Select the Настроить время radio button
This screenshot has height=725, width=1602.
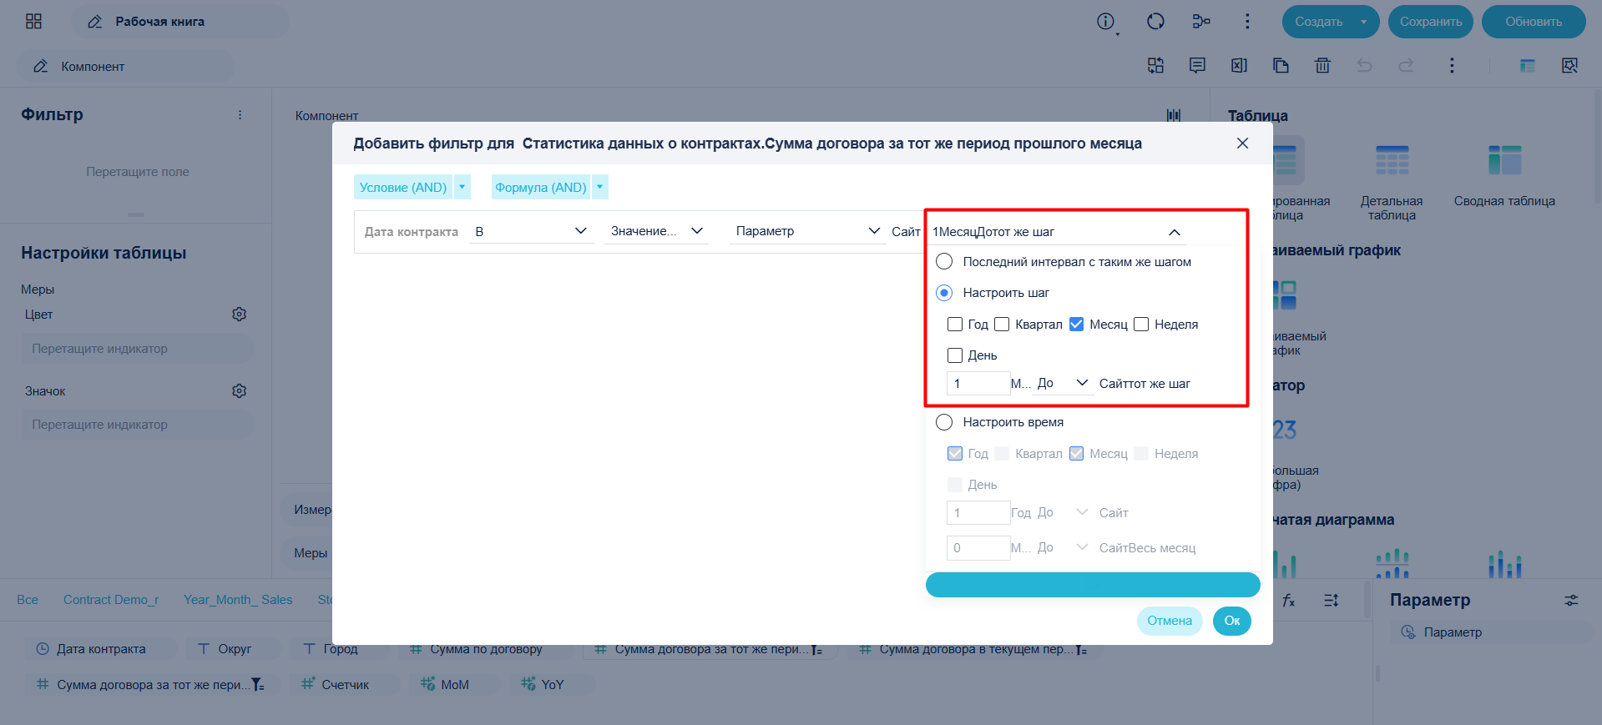pyautogui.click(x=944, y=422)
